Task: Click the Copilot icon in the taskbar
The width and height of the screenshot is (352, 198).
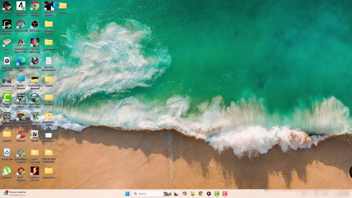Action: click(x=184, y=194)
